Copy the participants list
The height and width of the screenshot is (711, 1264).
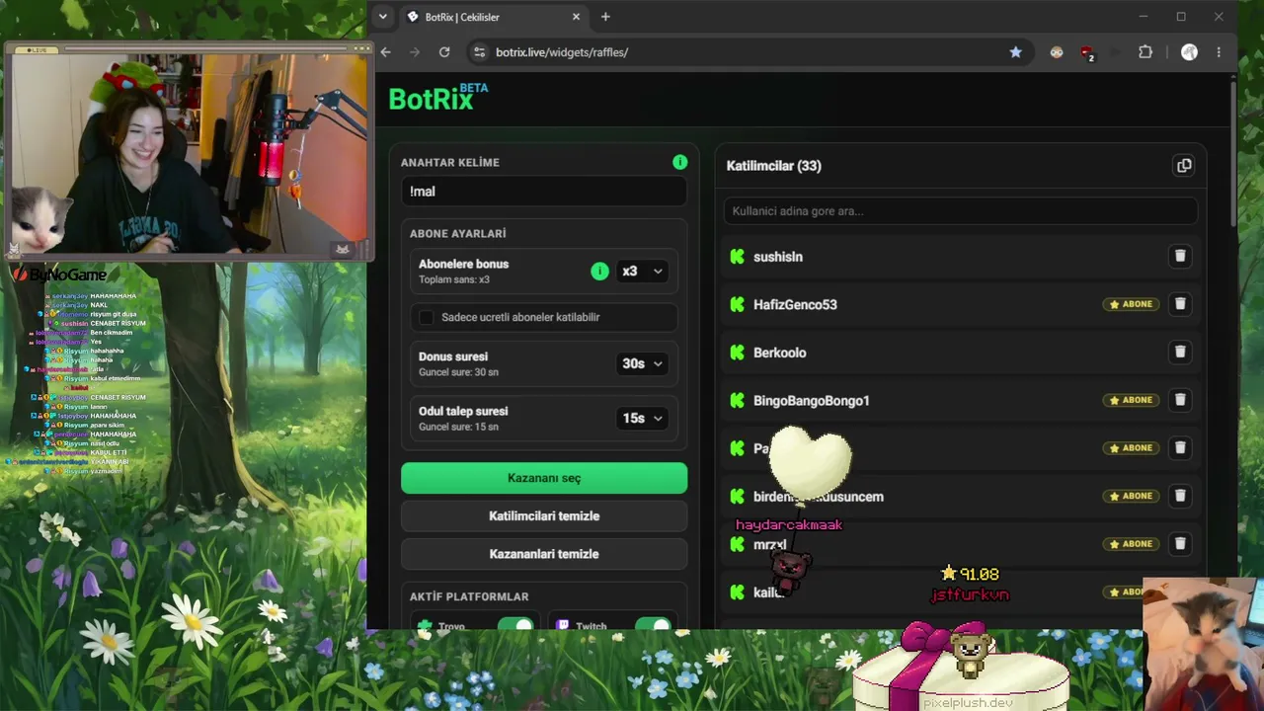point(1184,166)
